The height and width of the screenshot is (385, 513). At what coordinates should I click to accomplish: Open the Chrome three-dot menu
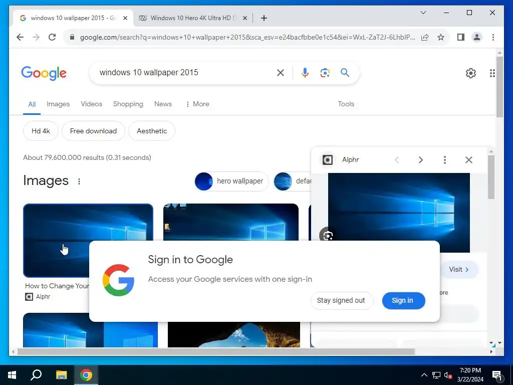click(x=493, y=37)
